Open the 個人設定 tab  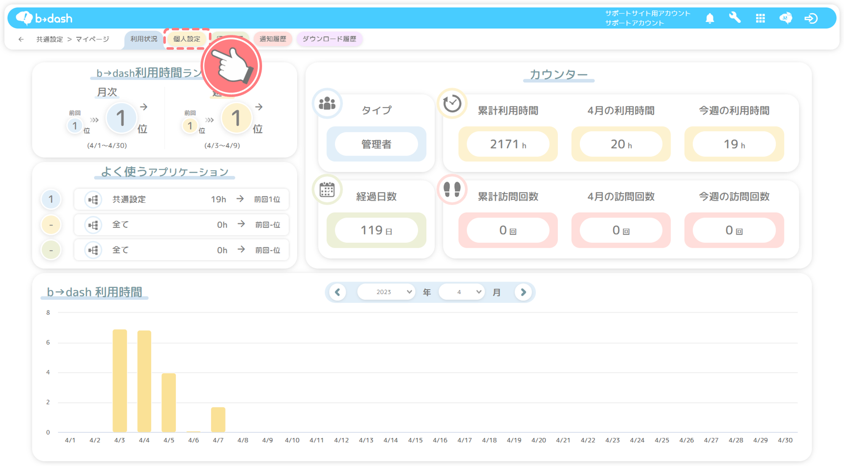tap(187, 39)
